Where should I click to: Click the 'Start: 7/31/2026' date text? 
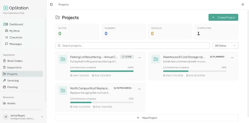[175, 75]
